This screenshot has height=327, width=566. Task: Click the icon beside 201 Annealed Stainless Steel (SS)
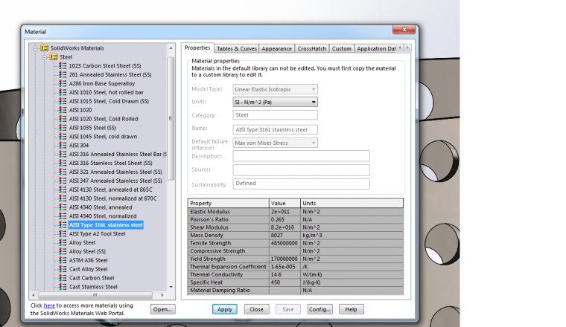click(63, 74)
